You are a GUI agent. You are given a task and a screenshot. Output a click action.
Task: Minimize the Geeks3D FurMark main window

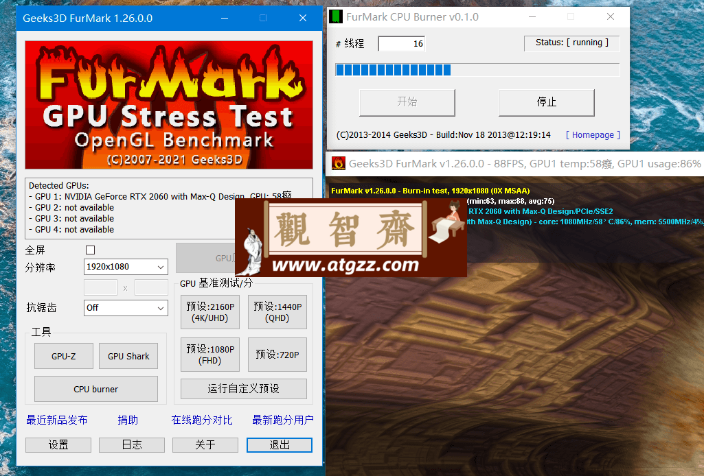pyautogui.click(x=225, y=18)
